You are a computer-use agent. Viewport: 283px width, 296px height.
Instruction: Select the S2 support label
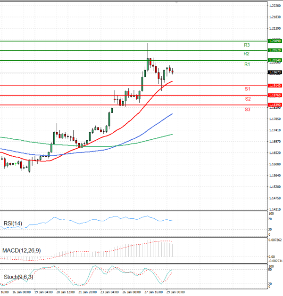click(x=248, y=99)
